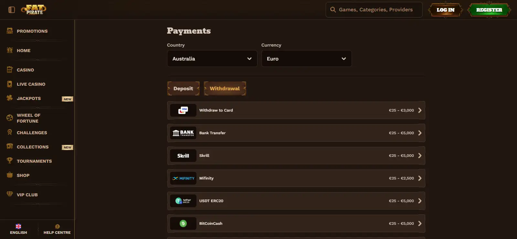Open VIP Club via its diamond icon
Image resolution: width=517 pixels, height=239 pixels.
pyautogui.click(x=10, y=194)
